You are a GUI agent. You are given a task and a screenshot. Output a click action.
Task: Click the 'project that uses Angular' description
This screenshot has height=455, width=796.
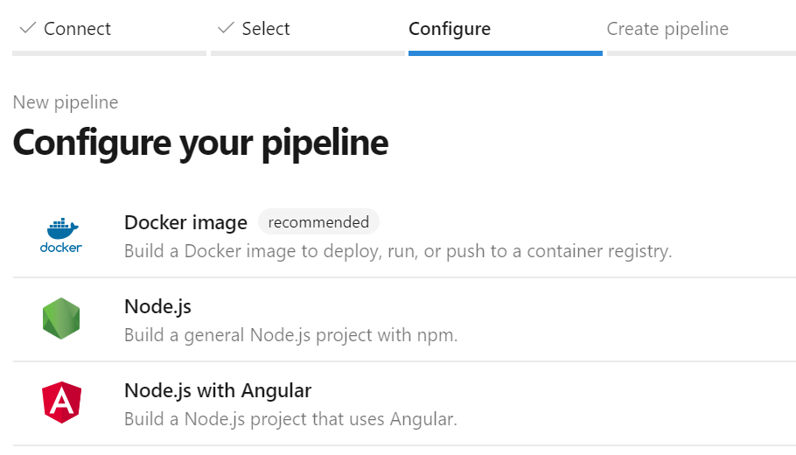(290, 419)
